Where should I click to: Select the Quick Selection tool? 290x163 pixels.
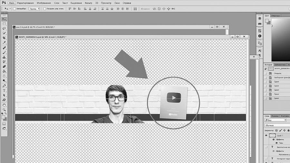click(x=4, y=33)
